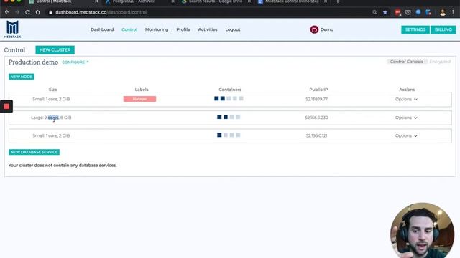Click the filled container square of node 52.156.0.121
Image resolution: width=460 pixels, height=258 pixels.
coord(219,135)
